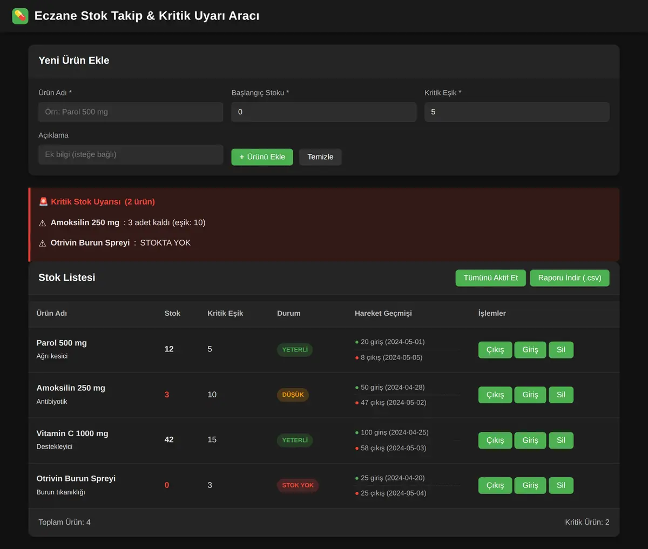Image resolution: width=648 pixels, height=549 pixels.
Task: Click the Durum column header
Action: coord(289,313)
